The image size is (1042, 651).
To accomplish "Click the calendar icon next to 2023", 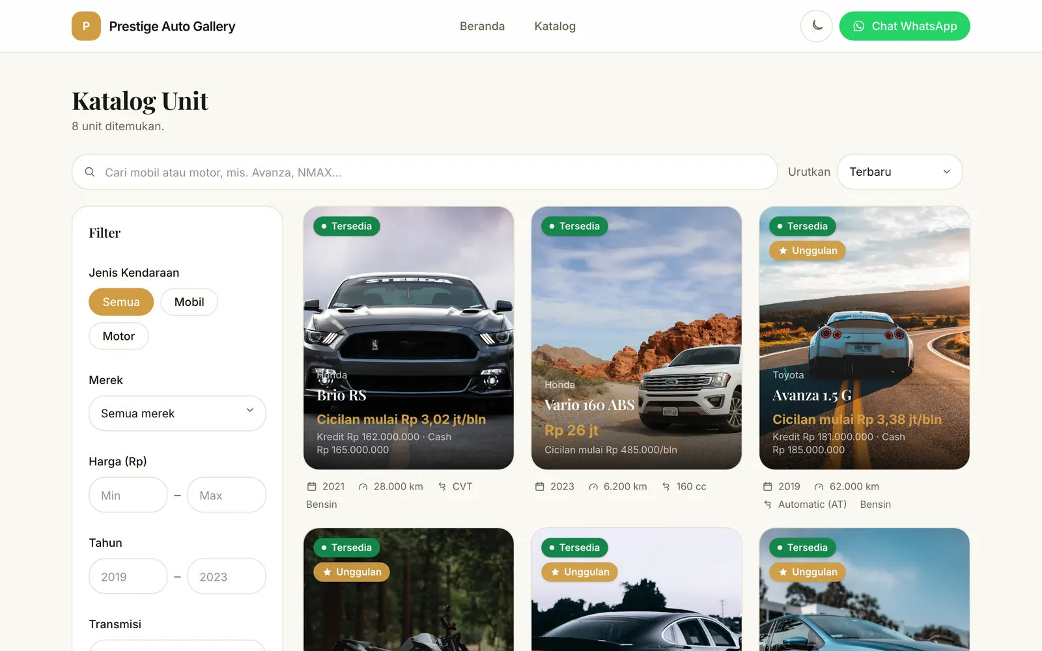I will pos(540,486).
